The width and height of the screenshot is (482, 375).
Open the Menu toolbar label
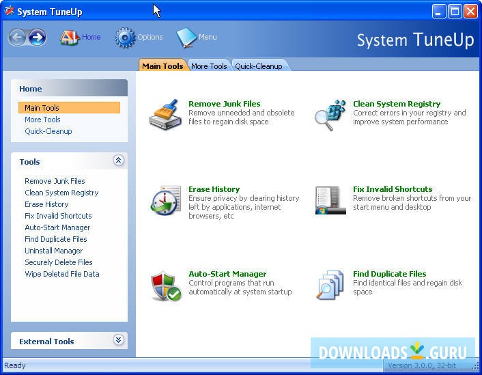pyautogui.click(x=208, y=37)
